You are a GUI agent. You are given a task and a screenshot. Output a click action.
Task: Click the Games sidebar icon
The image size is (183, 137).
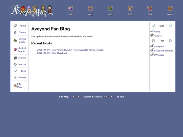pos(15,32)
